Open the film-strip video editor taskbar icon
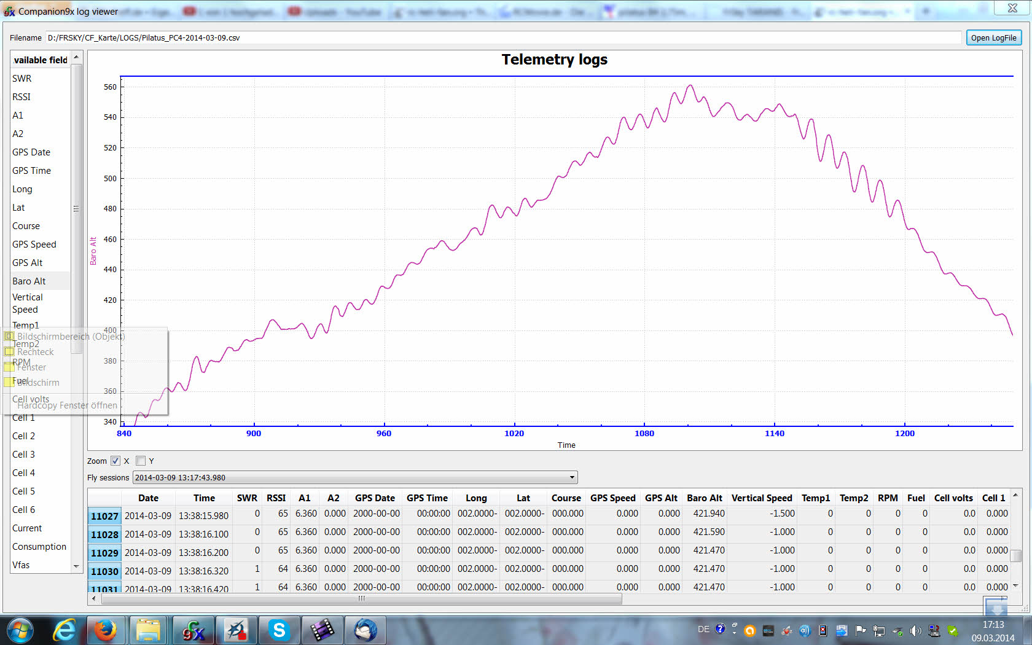 click(322, 630)
